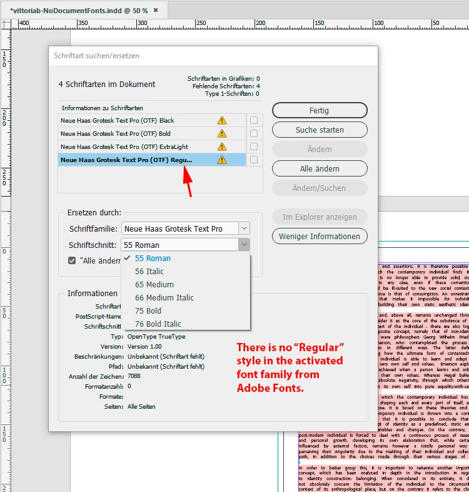Click the Alle ändern button
The height and width of the screenshot is (492, 469).
pos(320,169)
